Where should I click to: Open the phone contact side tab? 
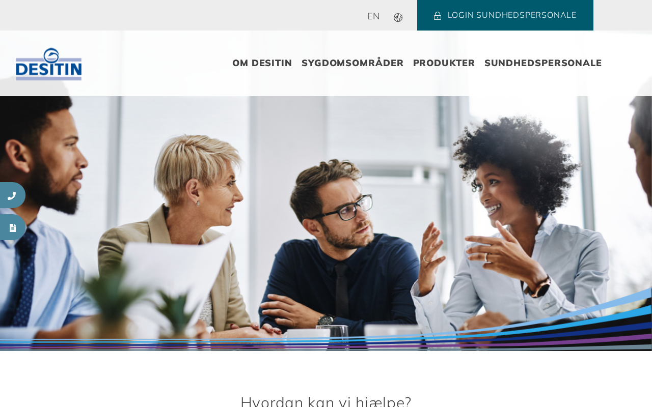[12, 195]
